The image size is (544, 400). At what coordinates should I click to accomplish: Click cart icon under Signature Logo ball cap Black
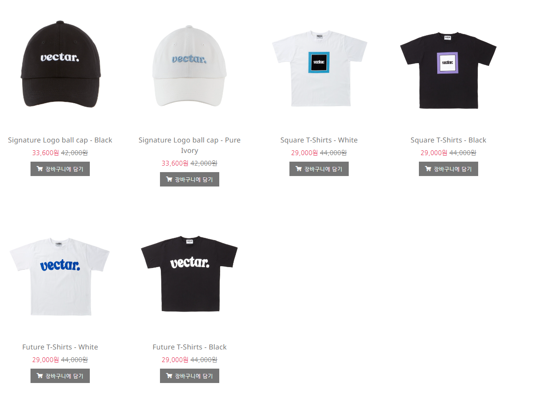point(40,169)
